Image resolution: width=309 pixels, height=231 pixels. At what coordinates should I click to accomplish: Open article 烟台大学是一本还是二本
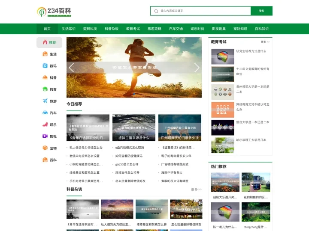[x=253, y=122]
